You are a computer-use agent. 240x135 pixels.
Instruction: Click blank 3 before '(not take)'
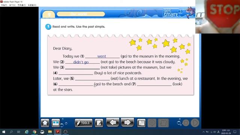(x=82, y=67)
